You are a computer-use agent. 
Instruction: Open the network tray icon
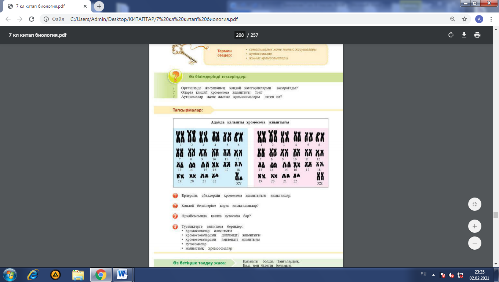(460, 275)
